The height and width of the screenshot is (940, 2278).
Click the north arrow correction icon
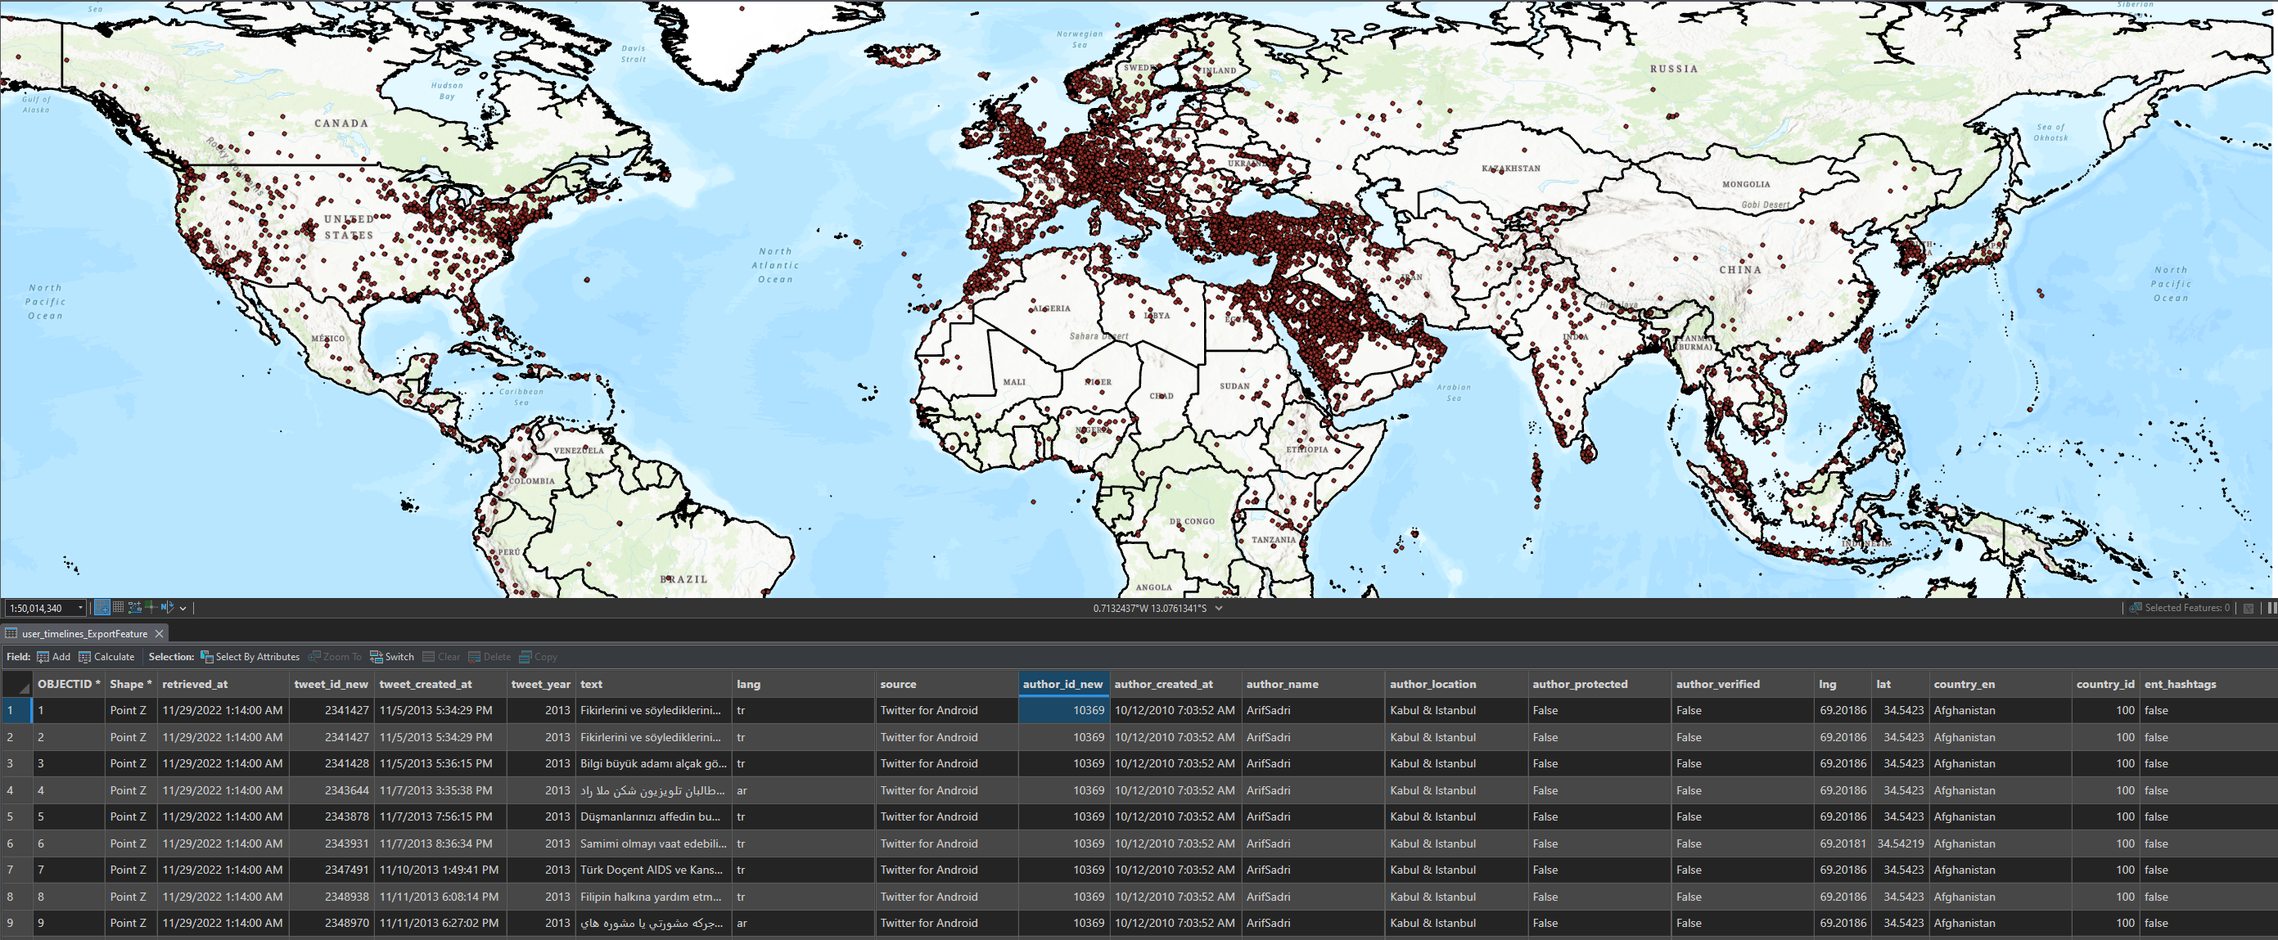pos(167,608)
